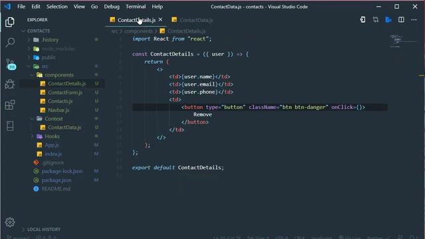Open the Help menu
The image size is (425, 239).
[x=157, y=7]
